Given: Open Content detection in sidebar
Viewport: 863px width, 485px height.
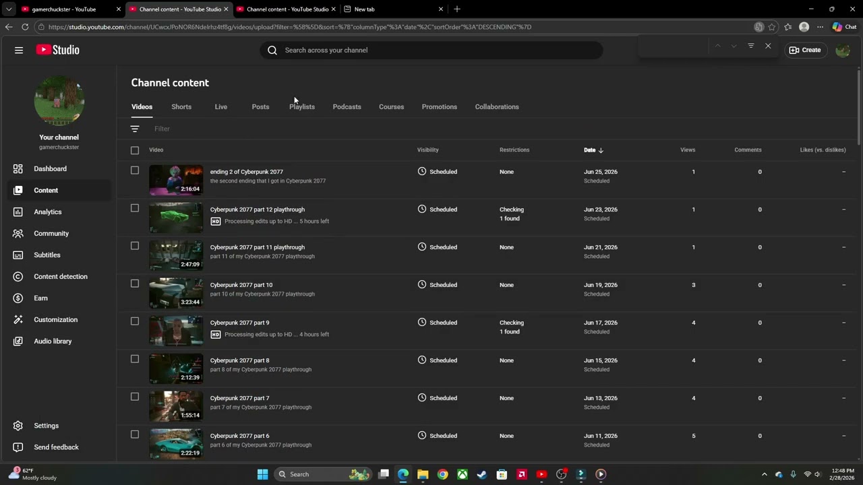Looking at the screenshot, I should tap(59, 276).
